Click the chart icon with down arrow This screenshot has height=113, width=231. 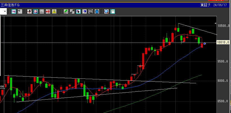[29, 11]
